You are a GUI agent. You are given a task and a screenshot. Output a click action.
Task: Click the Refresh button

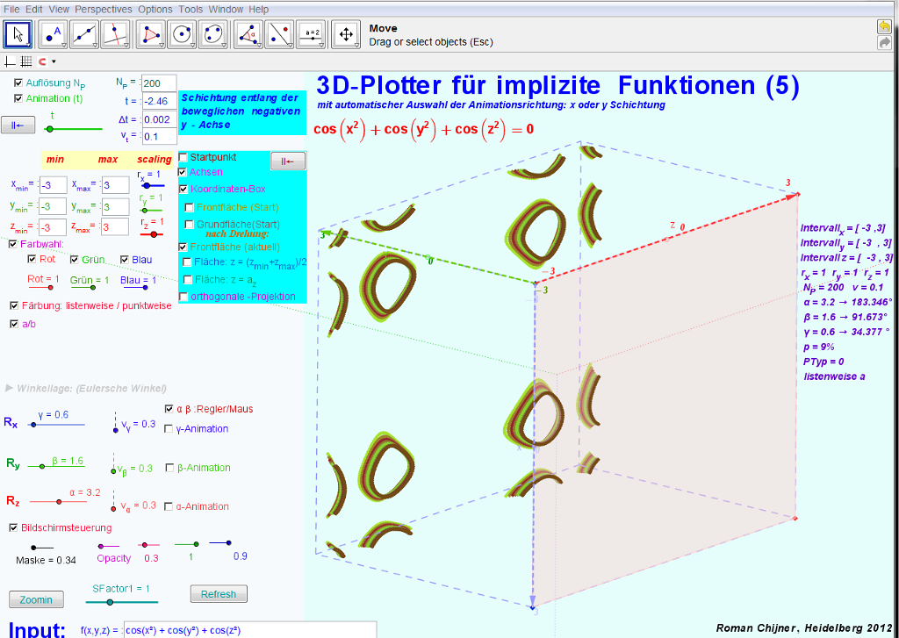click(x=219, y=594)
